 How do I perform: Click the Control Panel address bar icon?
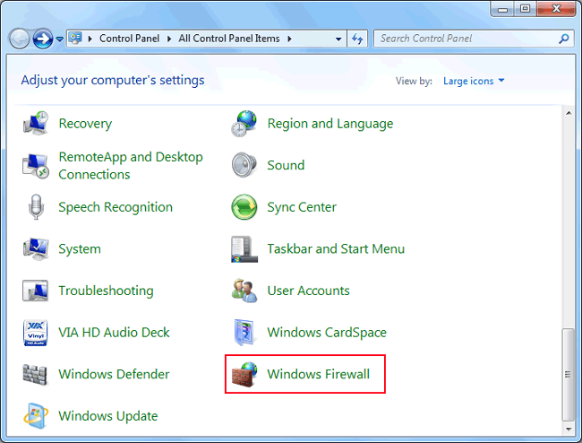pos(75,39)
